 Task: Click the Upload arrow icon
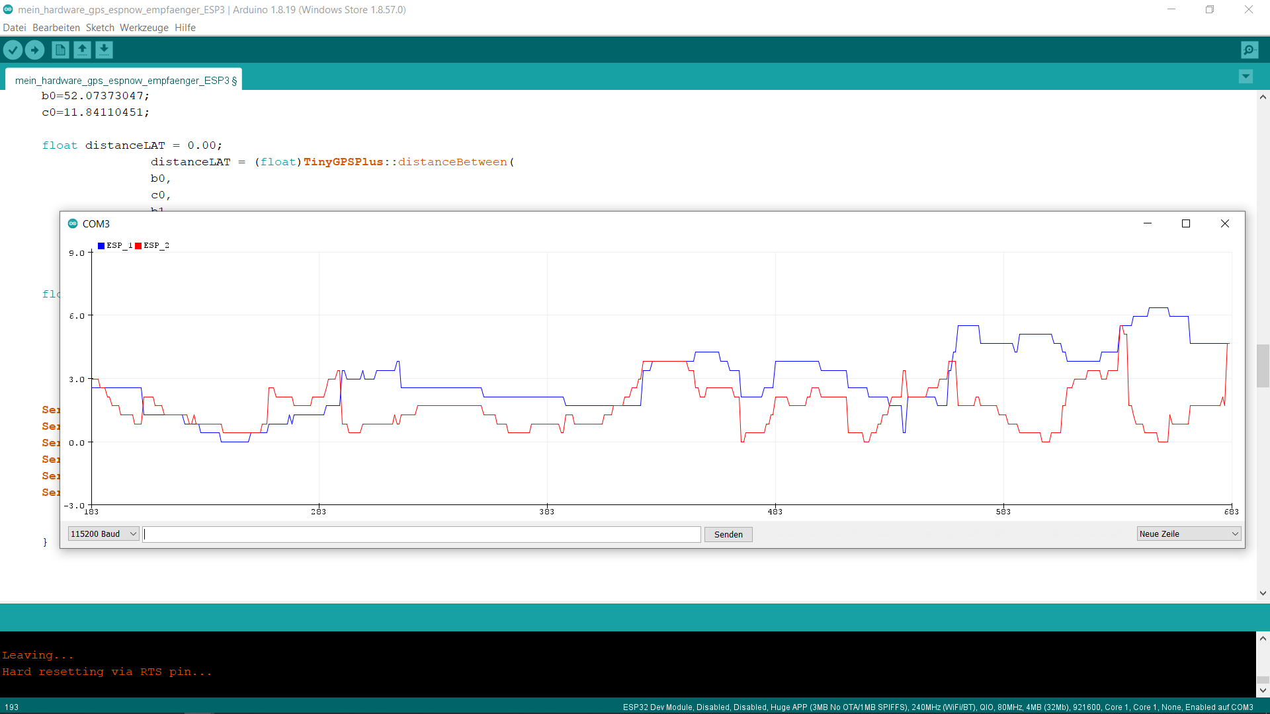pyautogui.click(x=34, y=50)
